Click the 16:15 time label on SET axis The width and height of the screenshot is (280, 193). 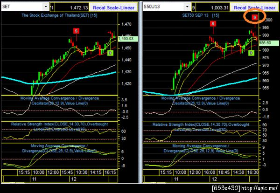click(x=110, y=172)
